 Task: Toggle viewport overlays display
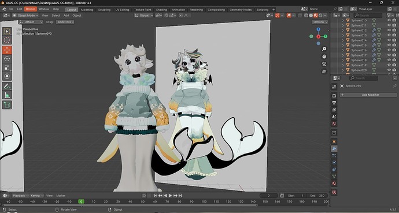point(289,16)
